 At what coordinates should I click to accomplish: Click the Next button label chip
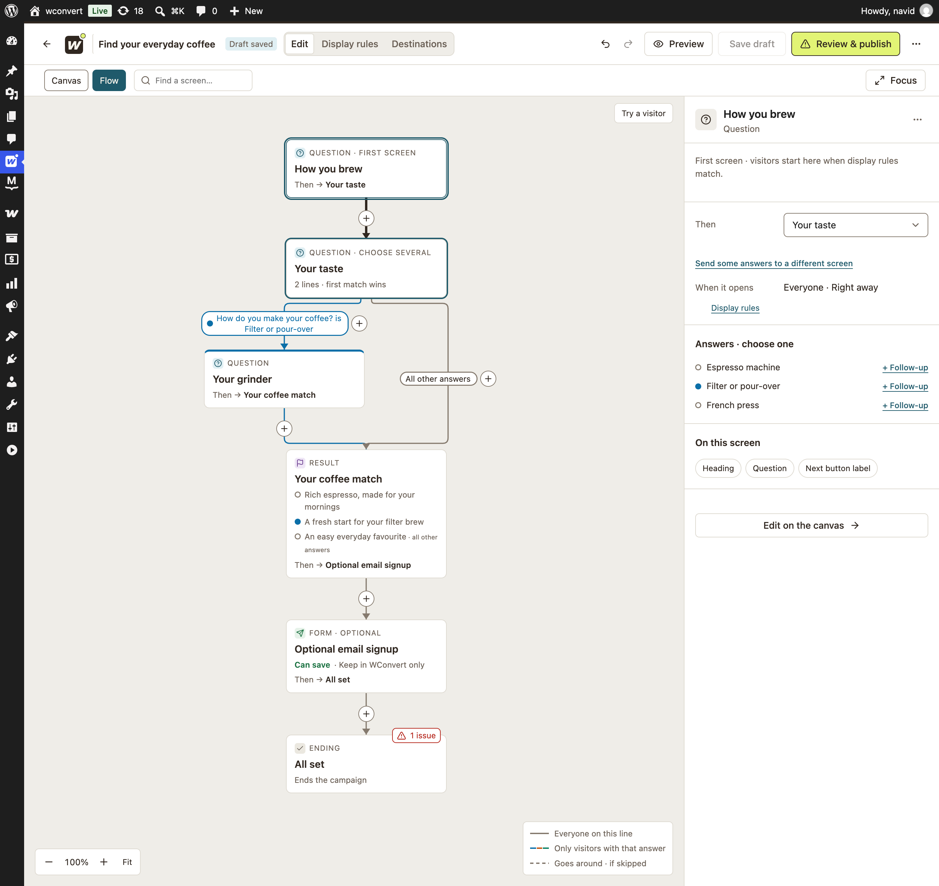click(x=838, y=468)
